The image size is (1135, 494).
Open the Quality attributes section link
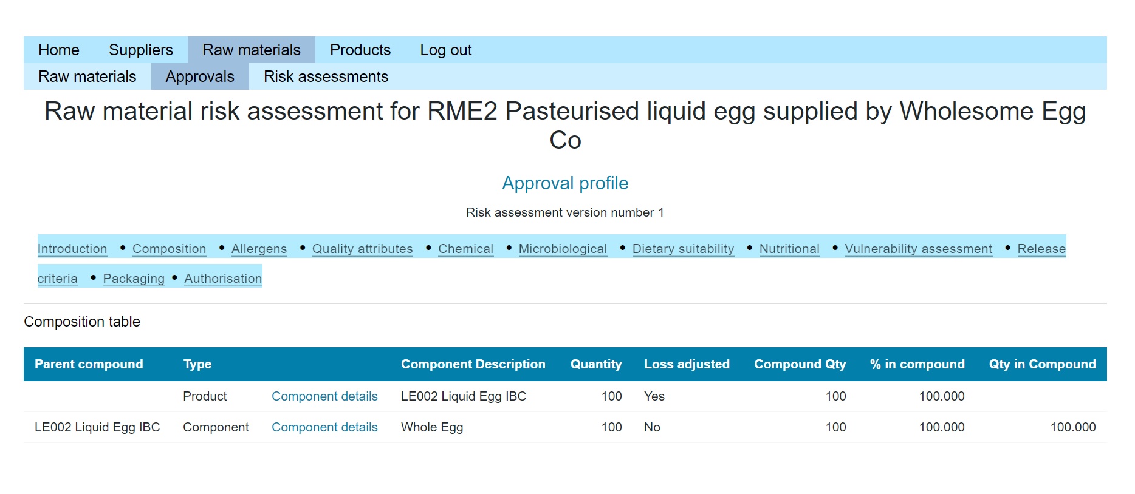[362, 249]
